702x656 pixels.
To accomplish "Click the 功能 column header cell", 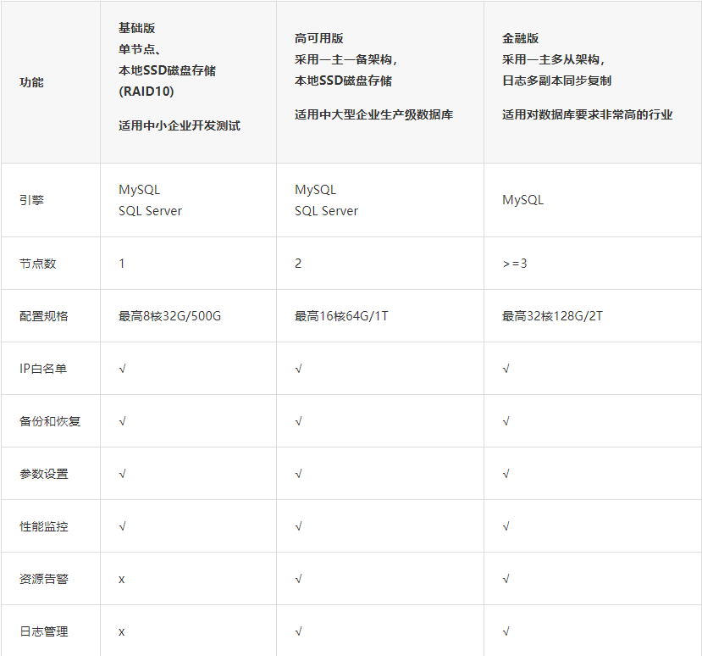I will pyautogui.click(x=31, y=82).
